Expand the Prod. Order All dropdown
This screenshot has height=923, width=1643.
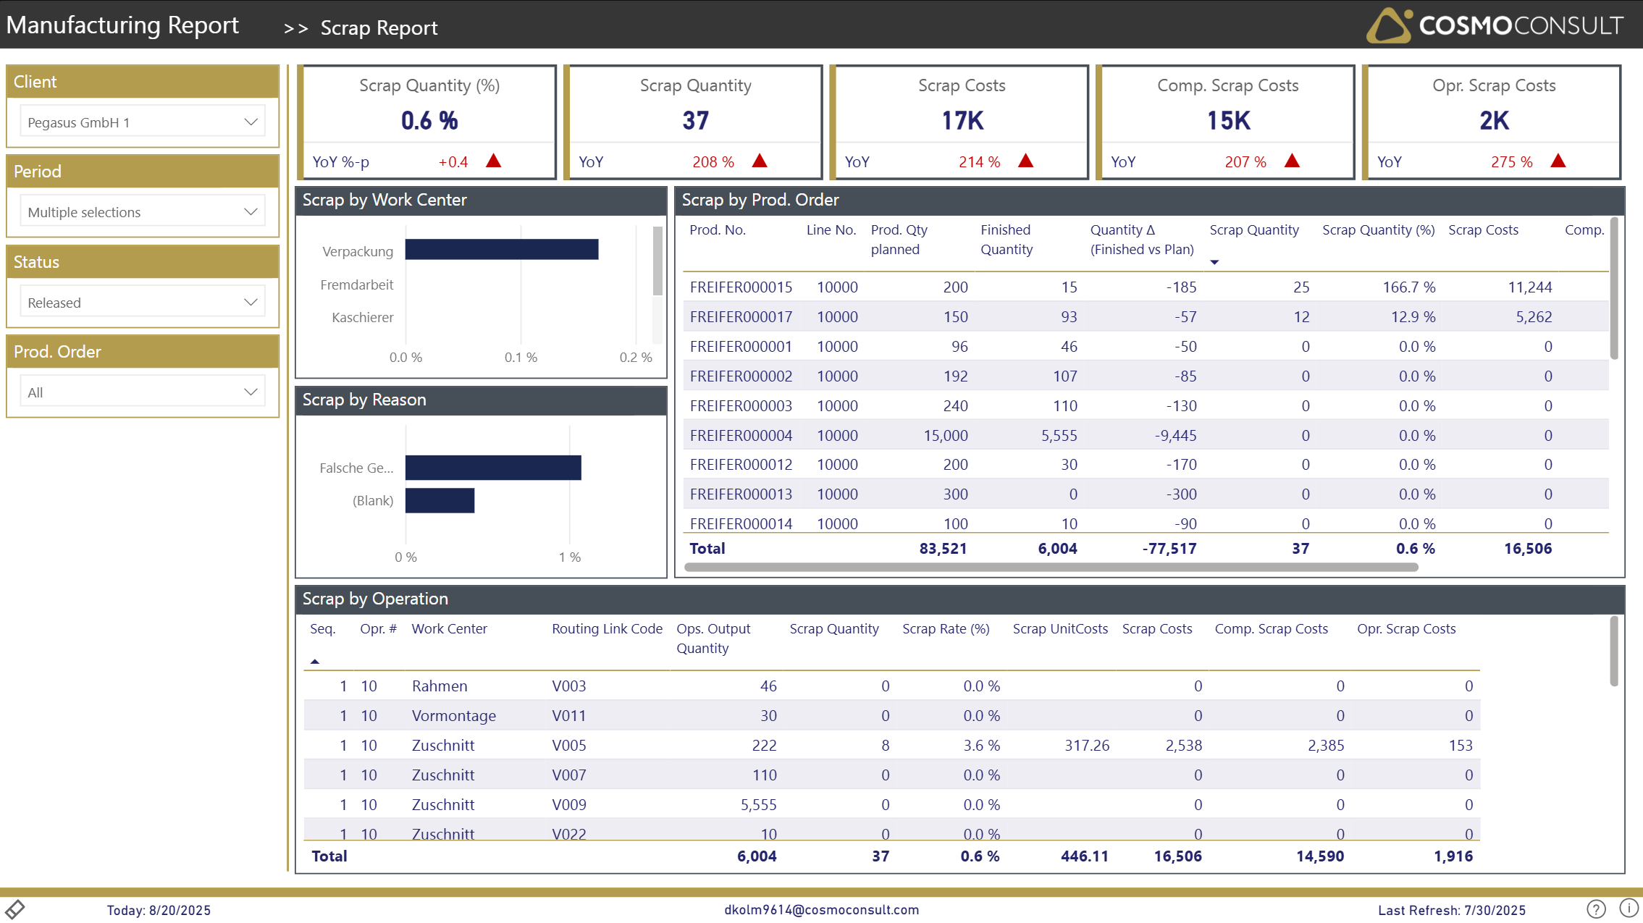coord(143,392)
